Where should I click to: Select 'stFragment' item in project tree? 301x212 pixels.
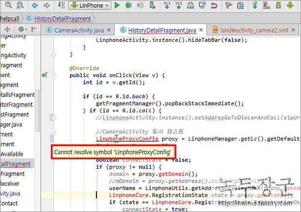click(15, 114)
